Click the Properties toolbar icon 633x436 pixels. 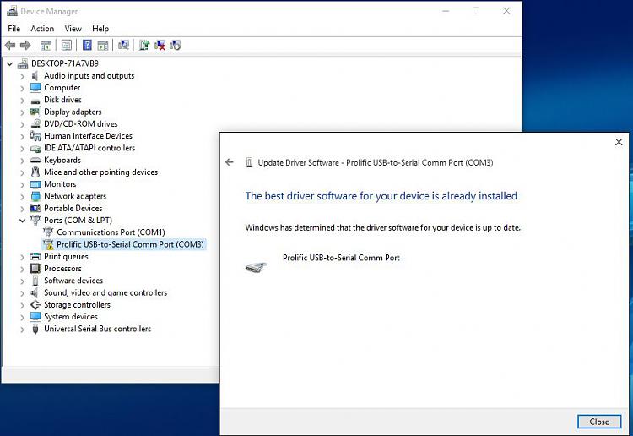point(67,46)
